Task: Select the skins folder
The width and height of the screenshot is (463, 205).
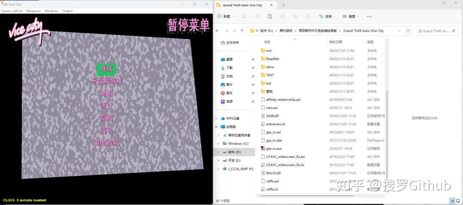Action: pyautogui.click(x=270, y=67)
